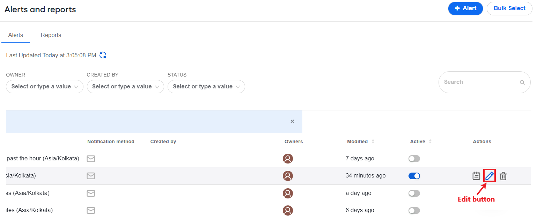Click the search magnifier icon
The height and width of the screenshot is (218, 537).
[x=522, y=82]
